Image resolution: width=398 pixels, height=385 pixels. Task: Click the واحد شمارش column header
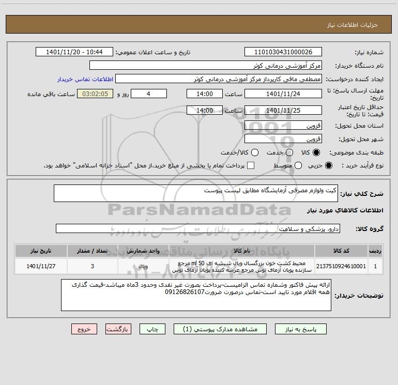click(x=143, y=251)
